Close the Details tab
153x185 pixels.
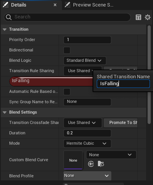pyautogui.click(x=55, y=5)
